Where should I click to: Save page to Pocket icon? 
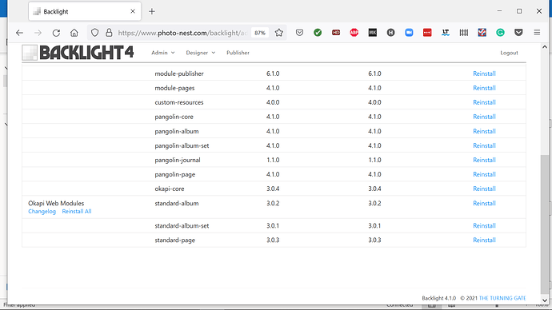tap(299, 33)
